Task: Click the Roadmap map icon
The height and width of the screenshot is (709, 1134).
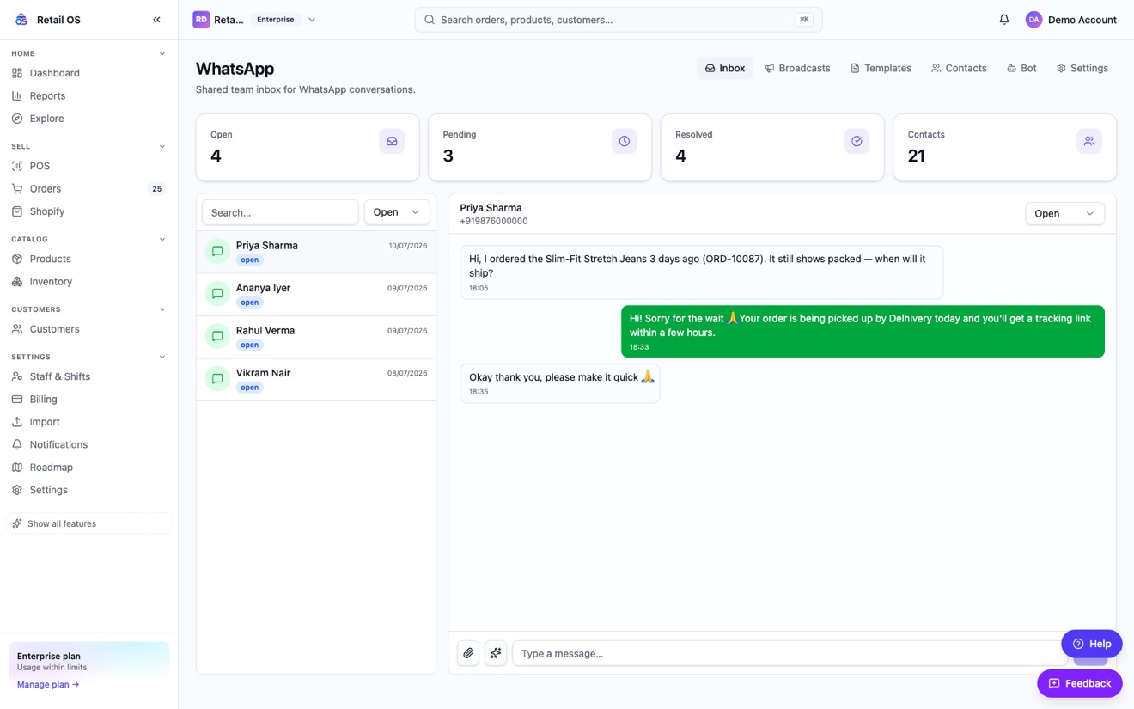Action: [17, 468]
